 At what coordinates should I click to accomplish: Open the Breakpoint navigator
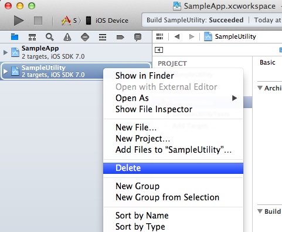[120, 37]
